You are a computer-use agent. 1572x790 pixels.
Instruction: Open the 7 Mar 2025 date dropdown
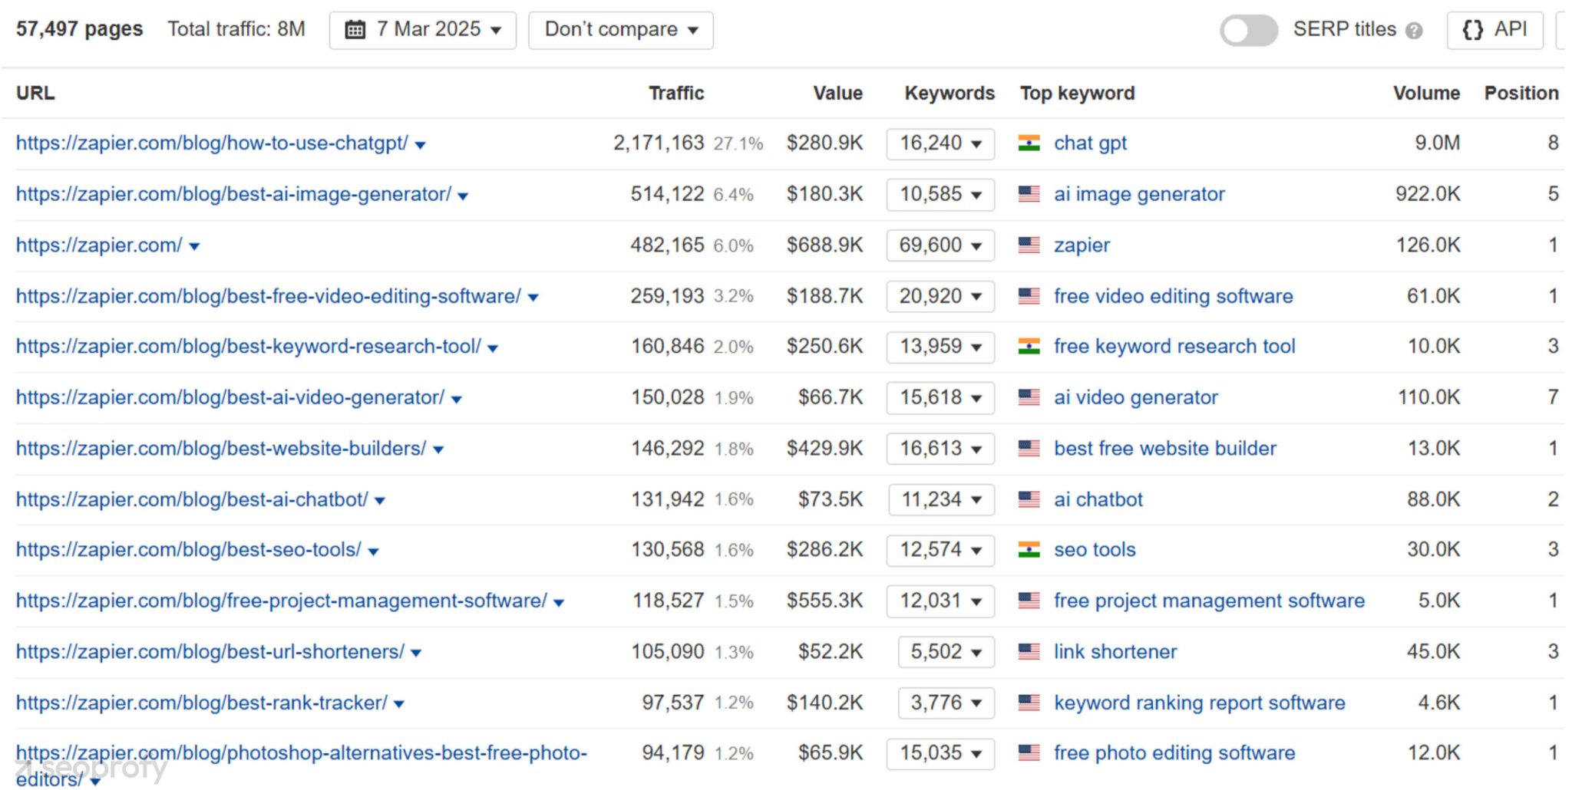click(x=423, y=30)
